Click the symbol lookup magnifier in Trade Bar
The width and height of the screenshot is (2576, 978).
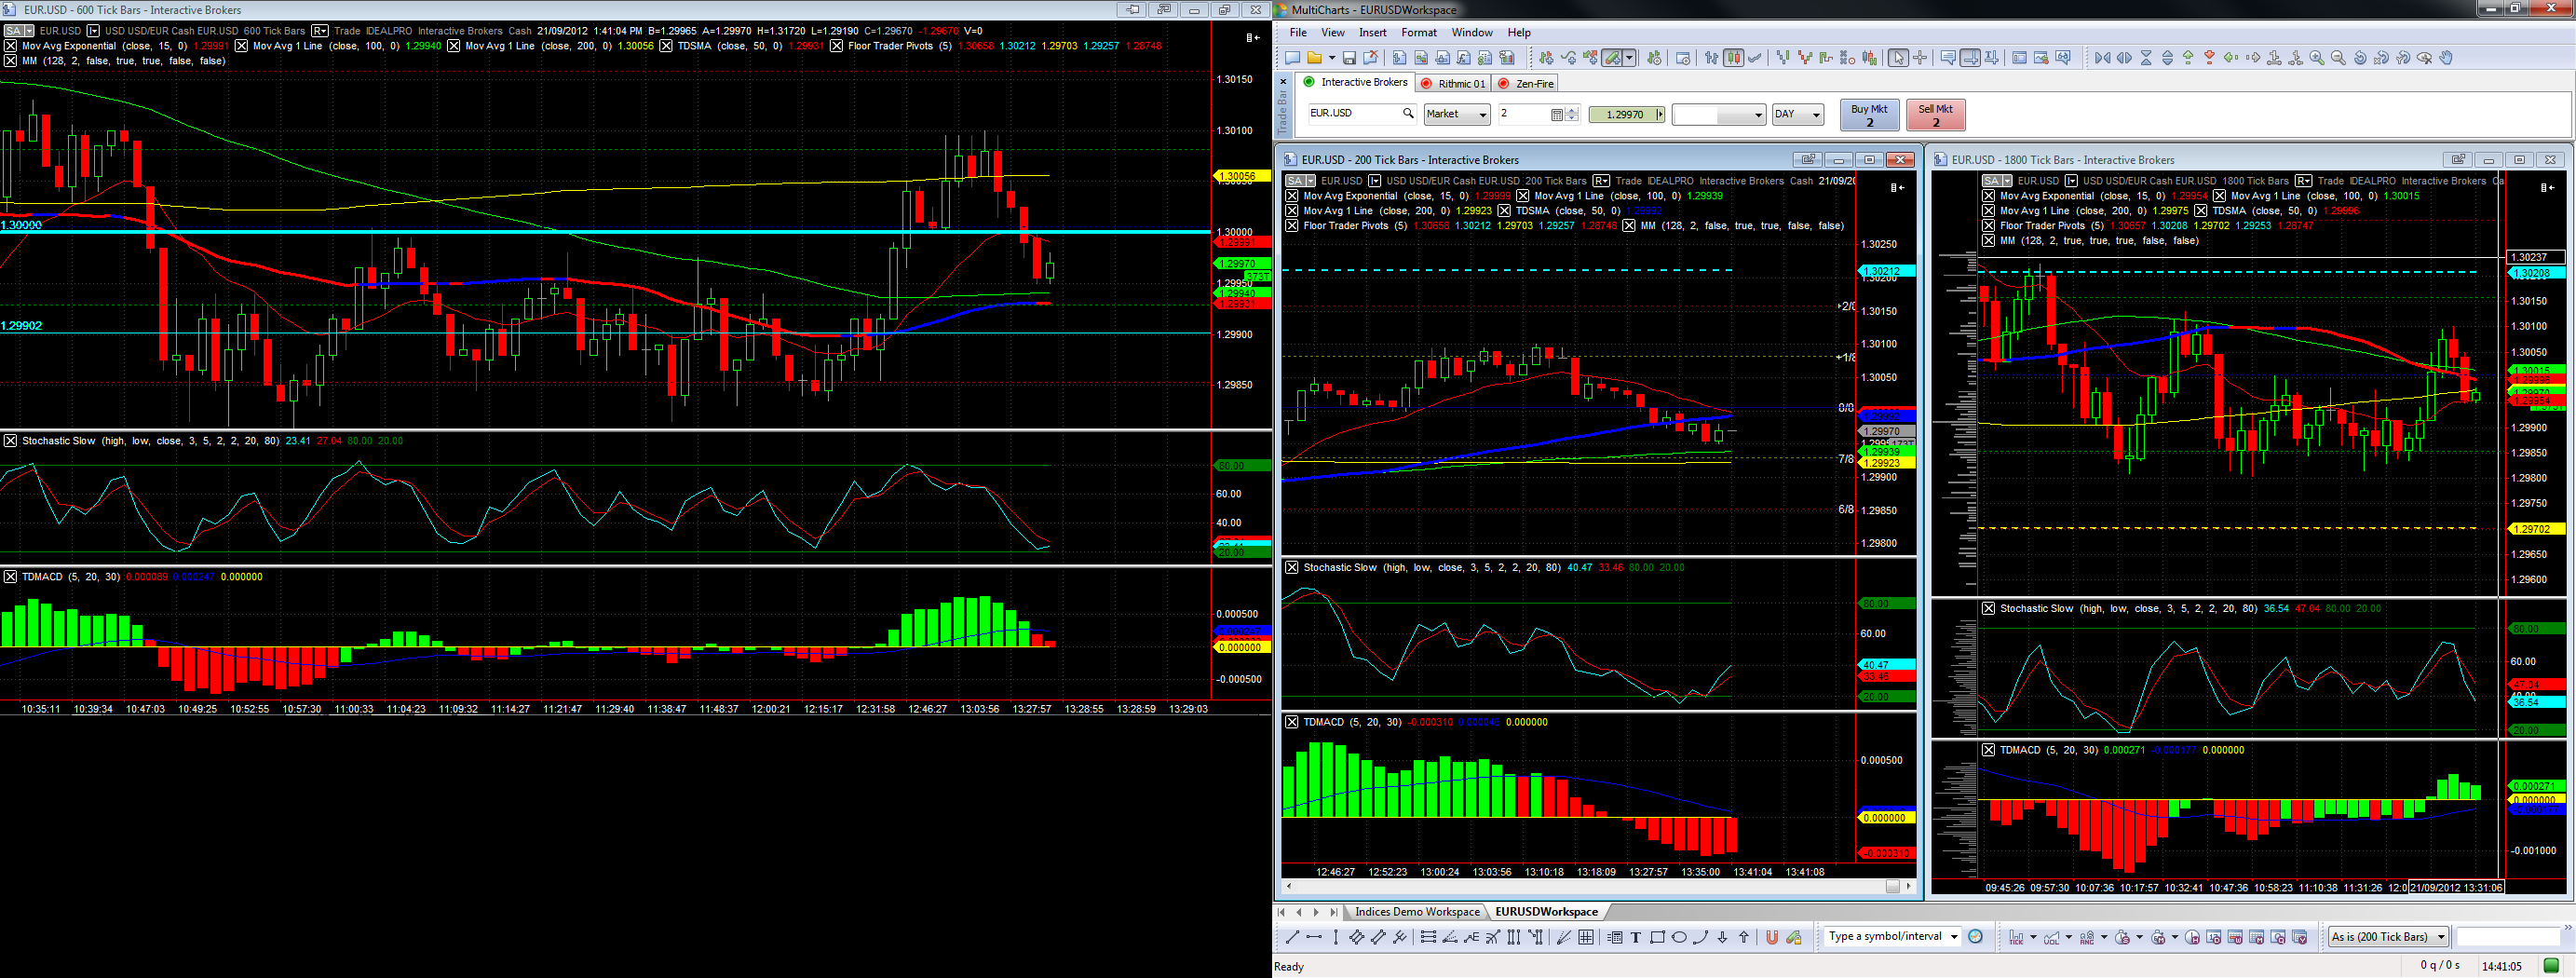tap(1408, 113)
